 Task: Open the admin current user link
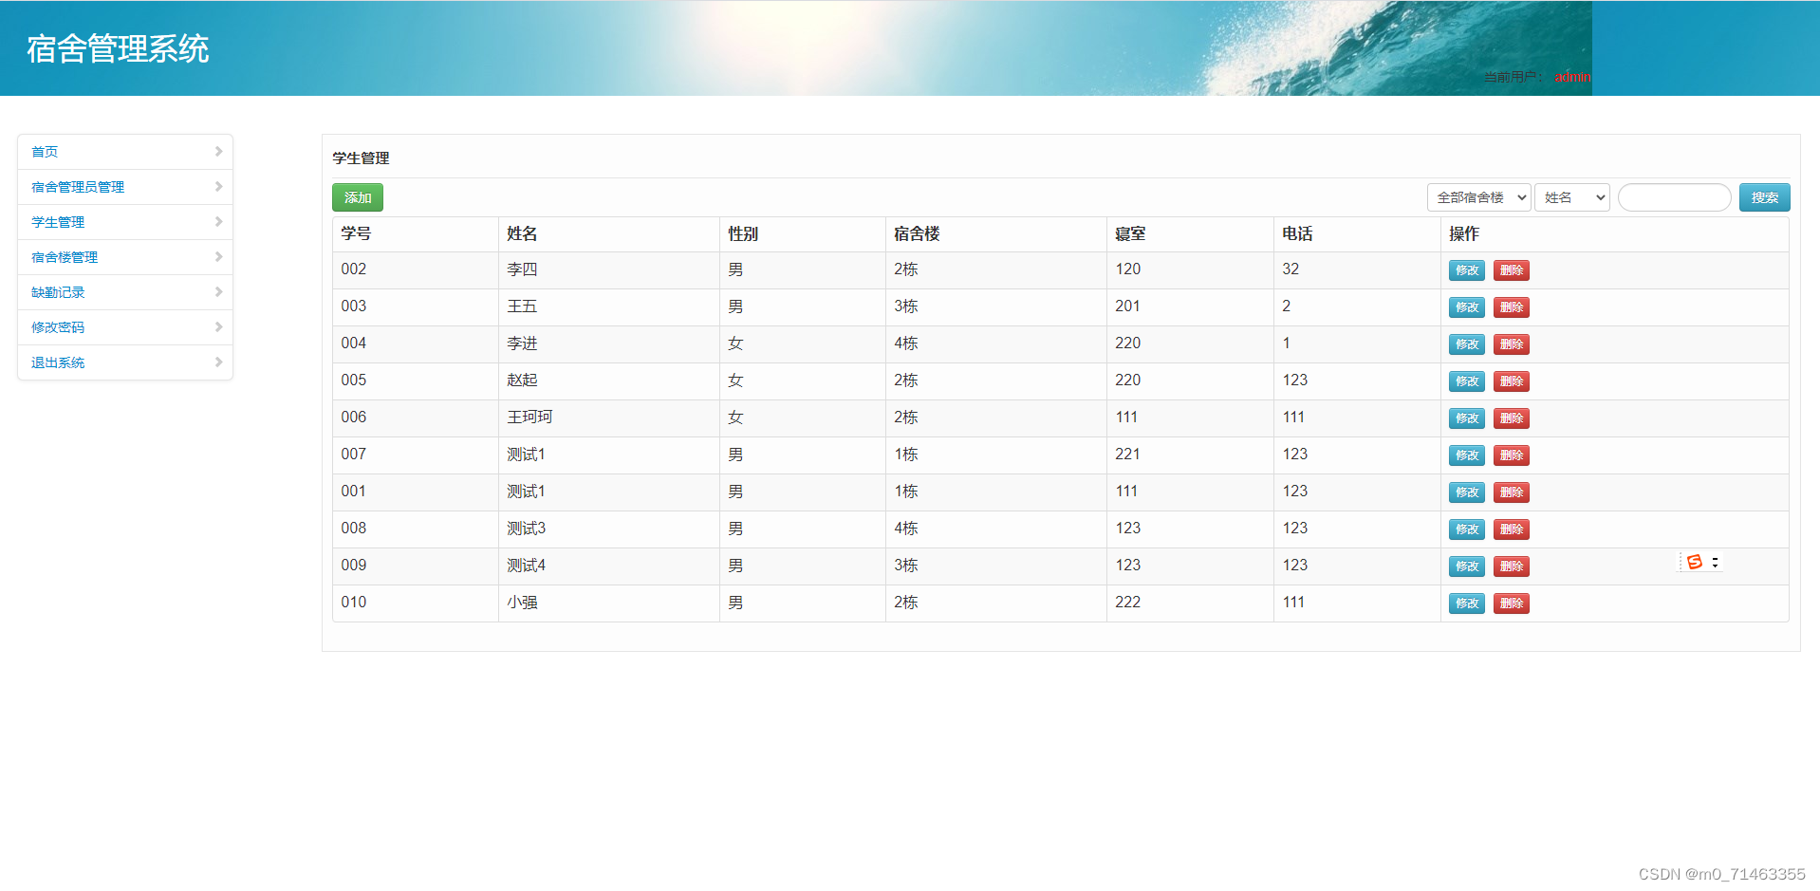click(x=1570, y=77)
